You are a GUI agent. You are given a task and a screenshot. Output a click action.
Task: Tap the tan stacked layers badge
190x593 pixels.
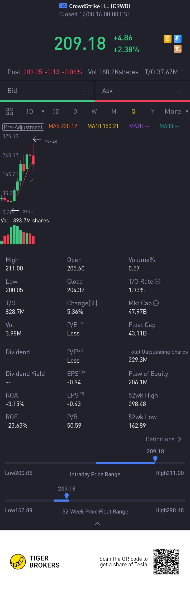[x=178, y=49]
